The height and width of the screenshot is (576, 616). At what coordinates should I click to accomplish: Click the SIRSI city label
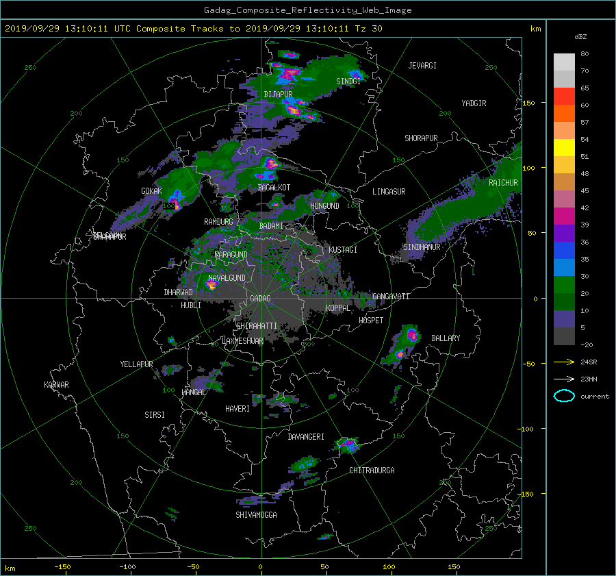[x=155, y=415]
